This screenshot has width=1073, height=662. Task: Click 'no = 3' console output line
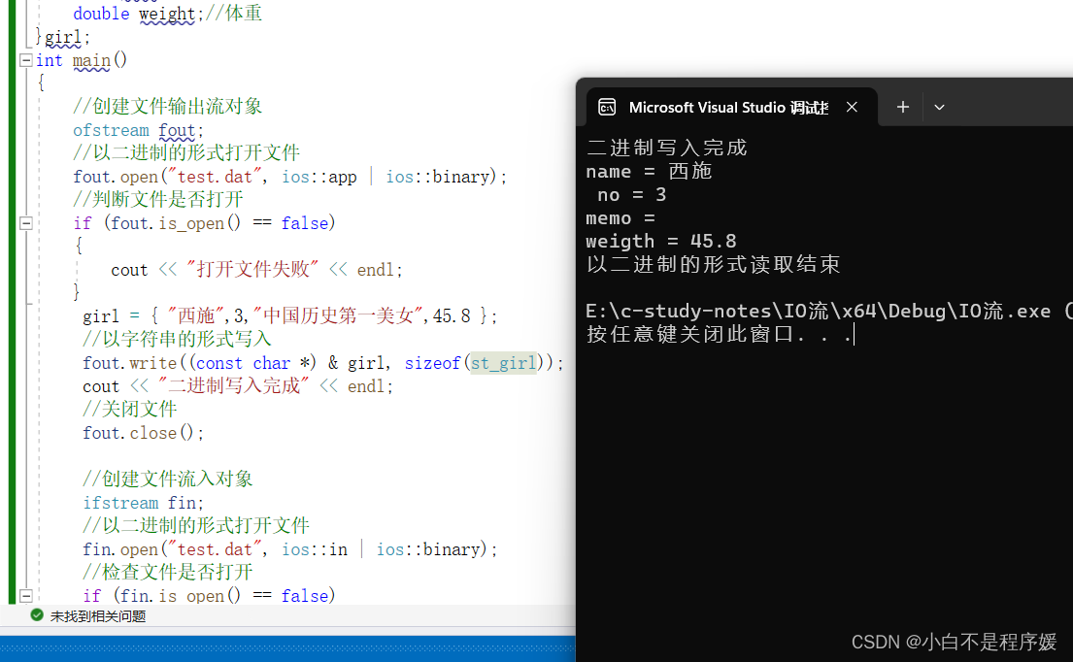(631, 195)
